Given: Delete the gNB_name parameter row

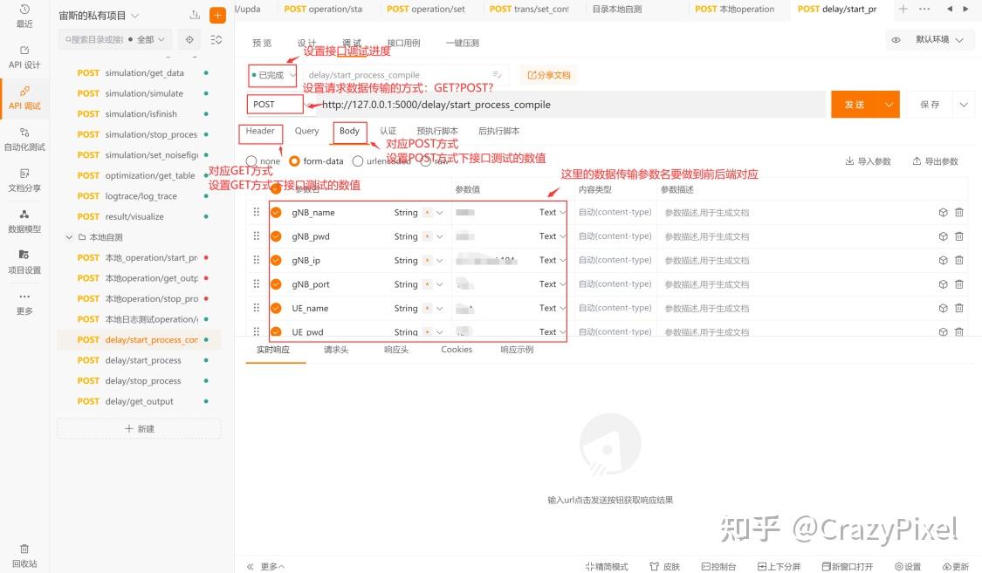Looking at the screenshot, I should pos(958,212).
